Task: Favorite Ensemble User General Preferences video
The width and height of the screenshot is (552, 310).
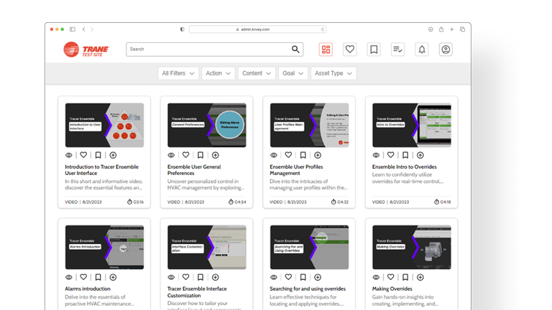Action: (186, 155)
